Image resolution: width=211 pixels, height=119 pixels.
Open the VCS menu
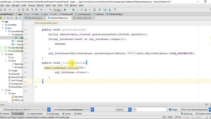point(66,5)
